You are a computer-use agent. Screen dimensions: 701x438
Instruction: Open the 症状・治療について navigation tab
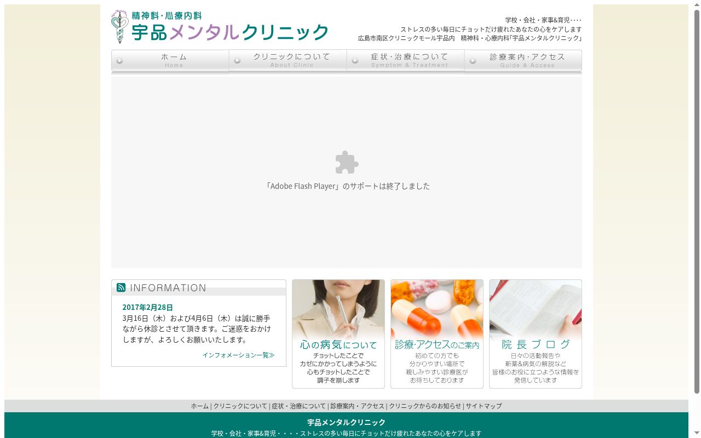[406, 61]
